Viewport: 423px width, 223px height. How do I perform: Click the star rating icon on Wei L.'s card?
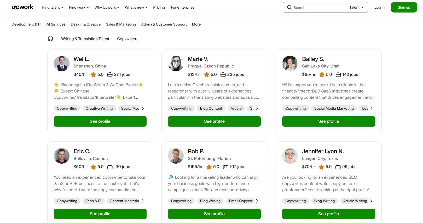[93, 74]
